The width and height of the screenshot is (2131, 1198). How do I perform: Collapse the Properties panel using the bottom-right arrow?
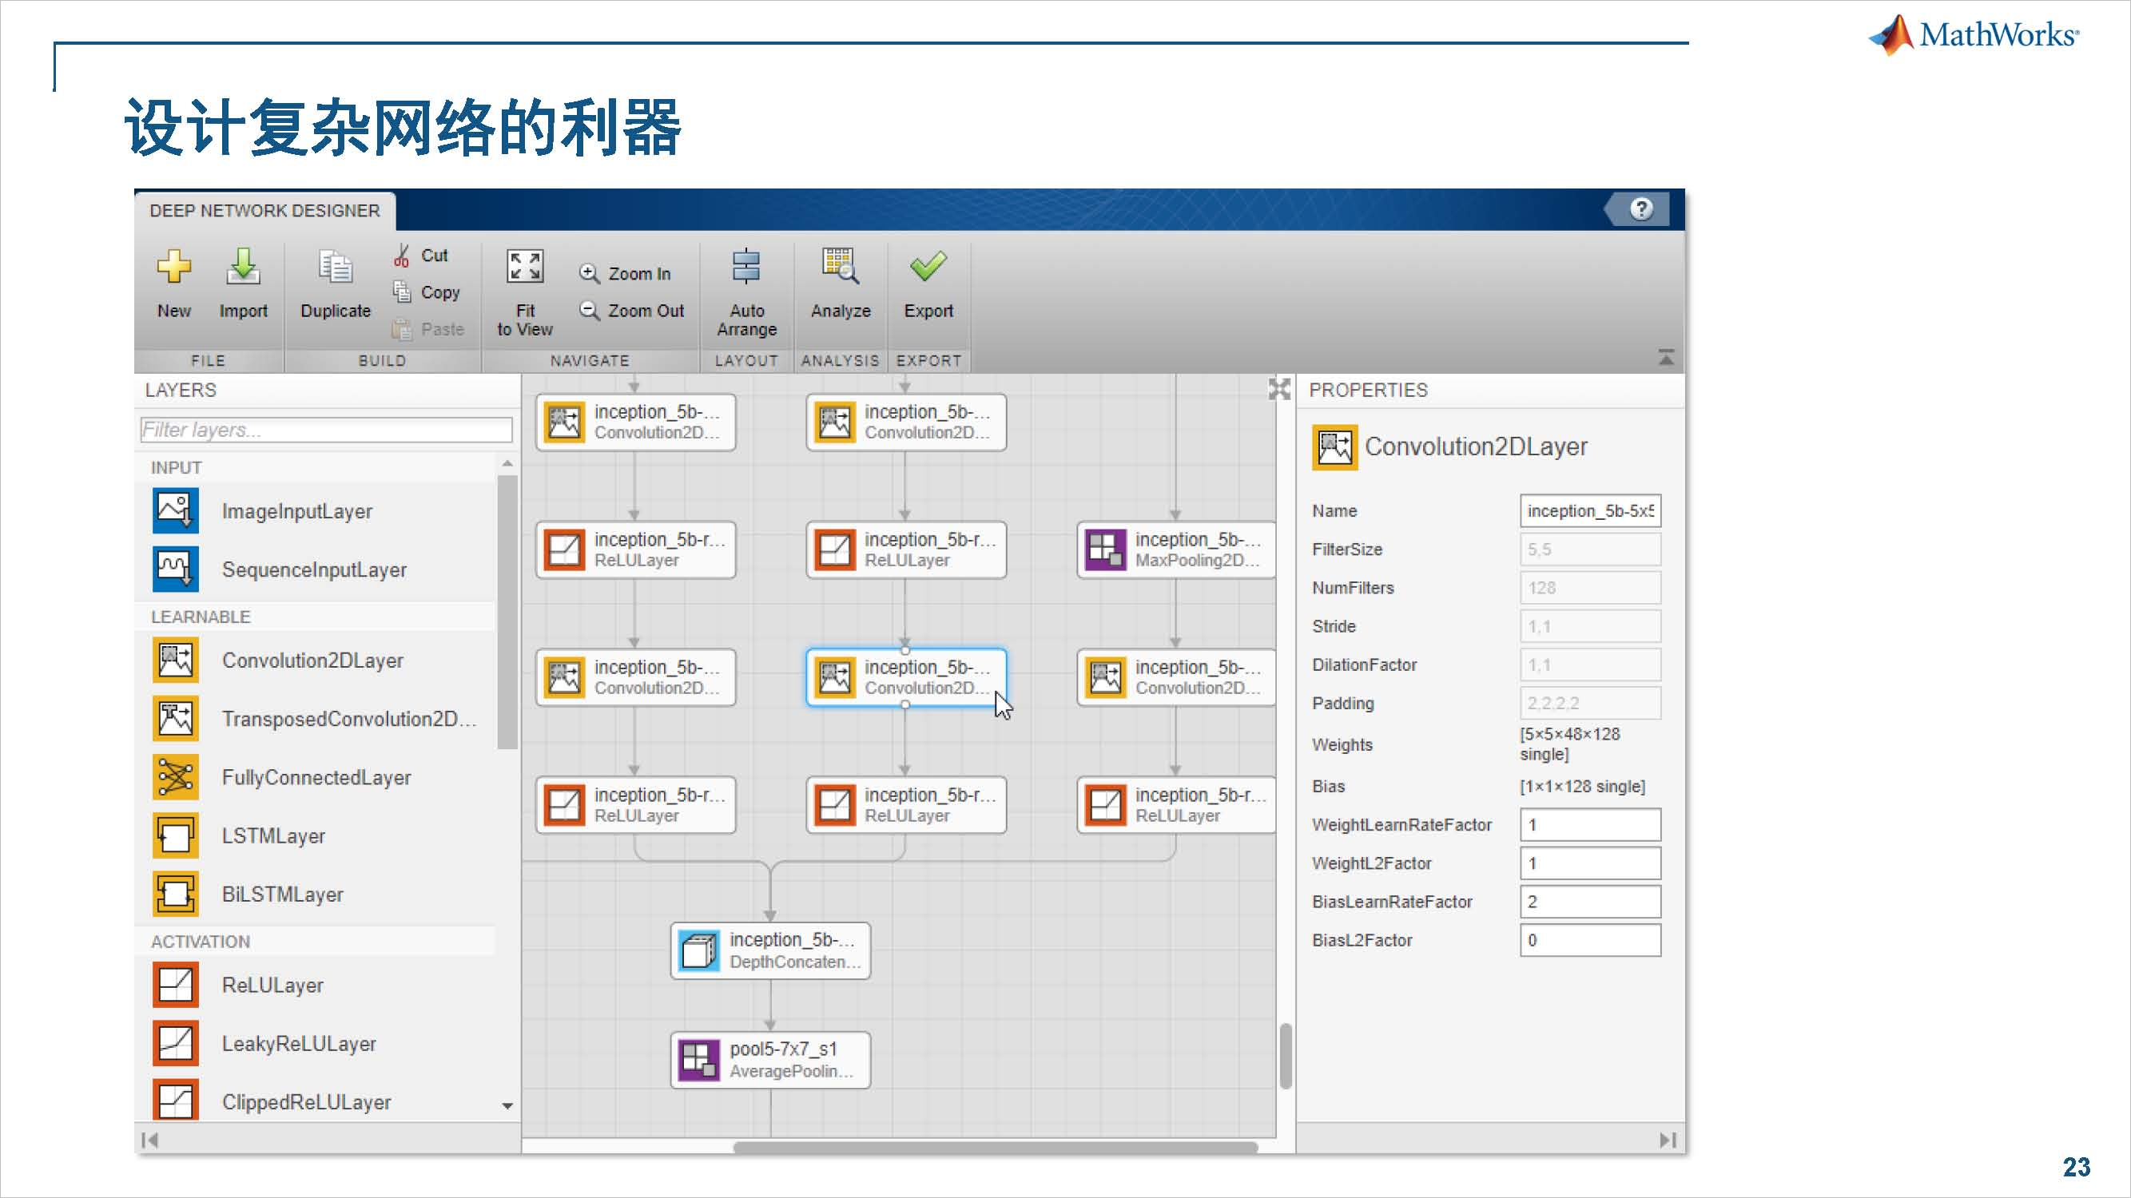[x=1668, y=1140]
